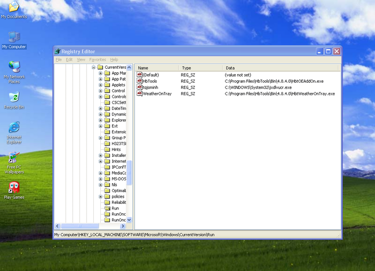375x271 pixels.
Task: Click the Data column header
Action: click(x=281, y=68)
